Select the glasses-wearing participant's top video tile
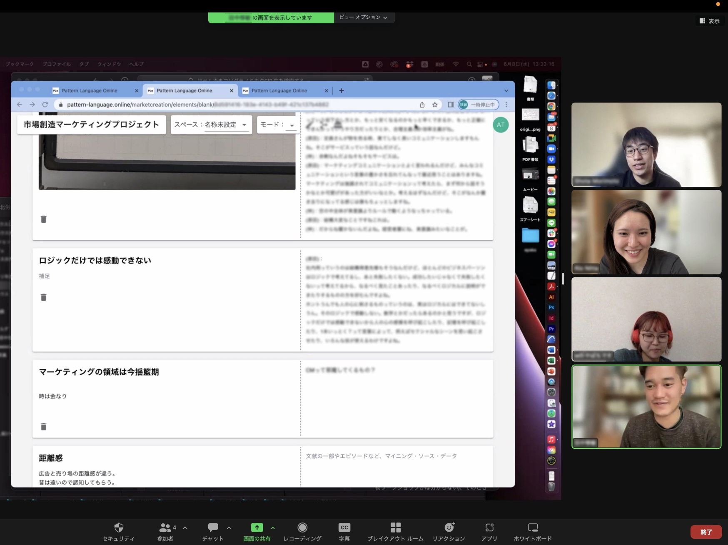 (646, 144)
